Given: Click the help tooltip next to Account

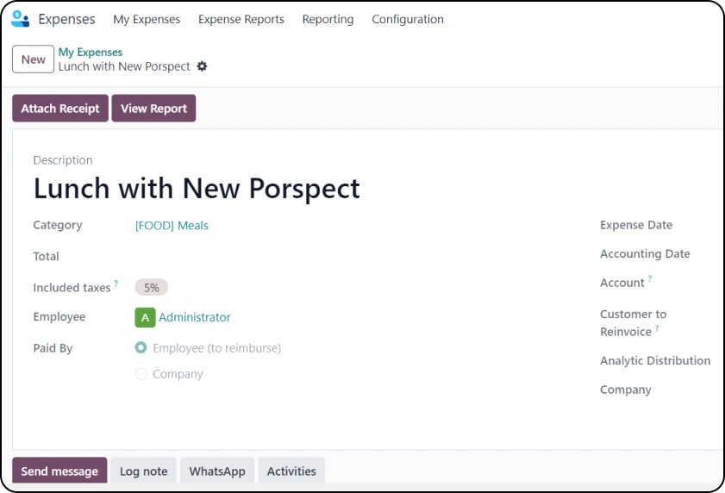Looking at the screenshot, I should tap(650, 278).
